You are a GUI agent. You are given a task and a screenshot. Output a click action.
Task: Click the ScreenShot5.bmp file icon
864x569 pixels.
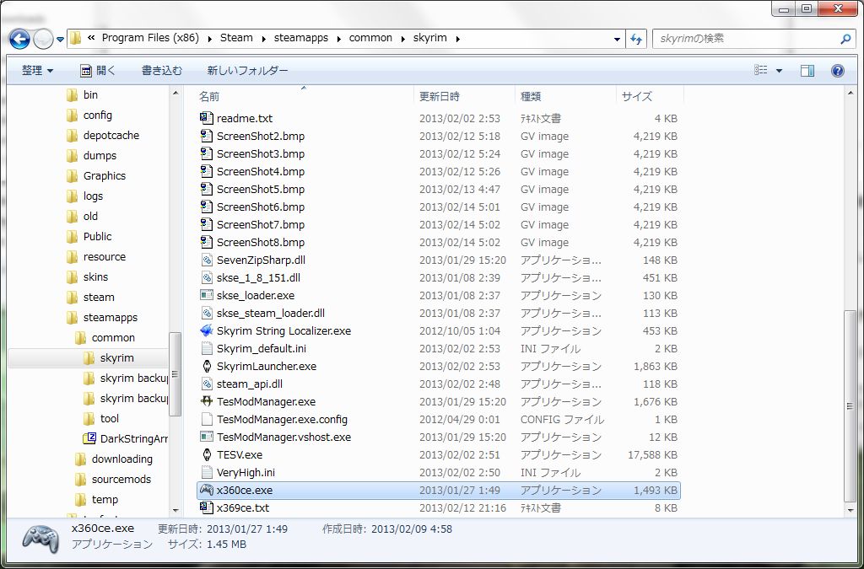206,189
